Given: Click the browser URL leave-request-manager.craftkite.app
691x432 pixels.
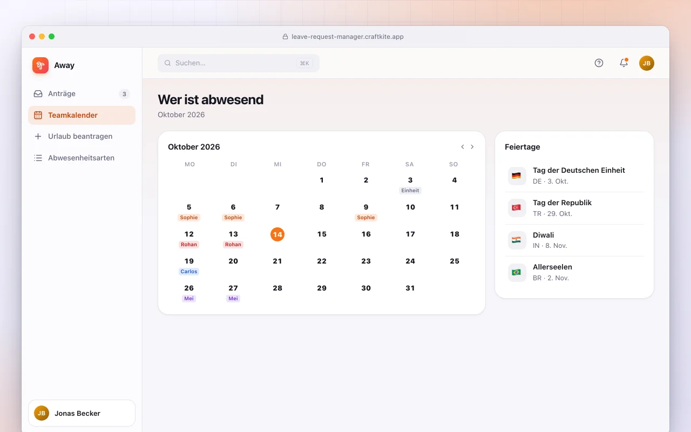Looking at the screenshot, I should (348, 37).
